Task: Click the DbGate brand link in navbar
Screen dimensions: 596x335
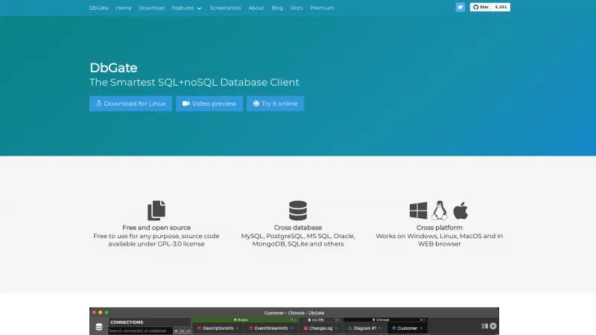Action: (99, 8)
